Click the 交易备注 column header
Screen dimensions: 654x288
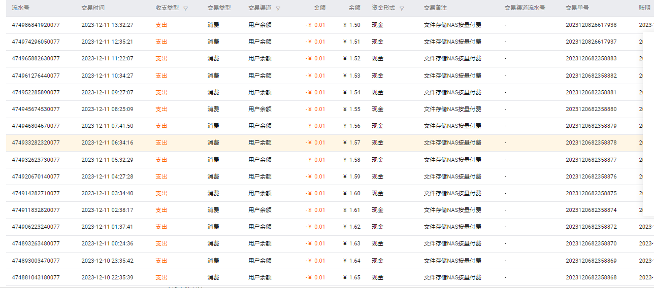point(435,8)
